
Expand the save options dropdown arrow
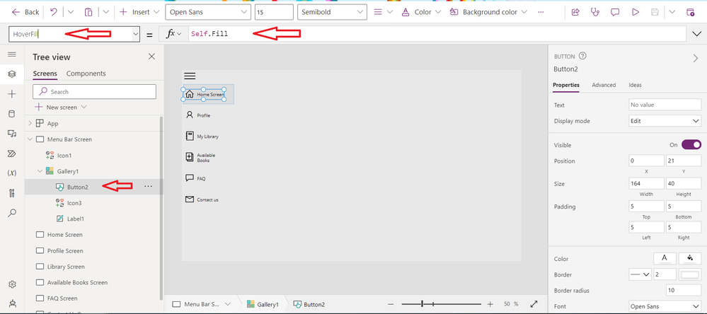pyautogui.click(x=672, y=12)
